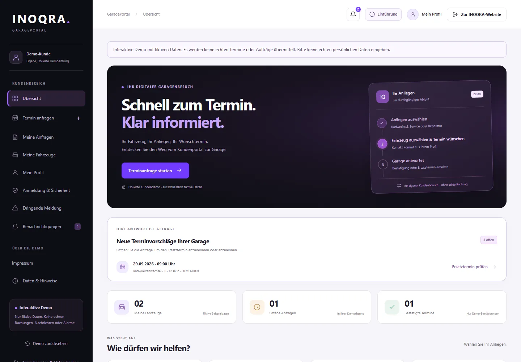Open the notifications bell in top bar
The height and width of the screenshot is (362, 521).
pos(353,14)
